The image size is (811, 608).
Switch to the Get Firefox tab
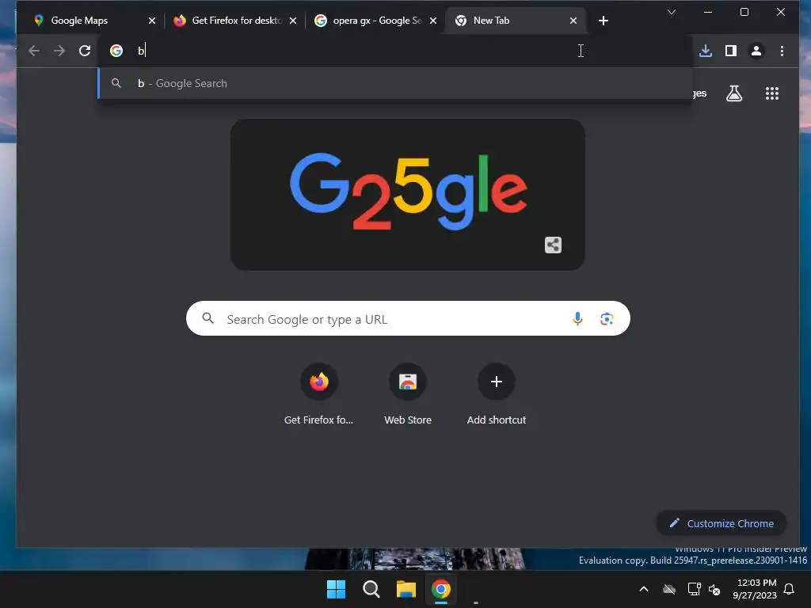coord(234,21)
